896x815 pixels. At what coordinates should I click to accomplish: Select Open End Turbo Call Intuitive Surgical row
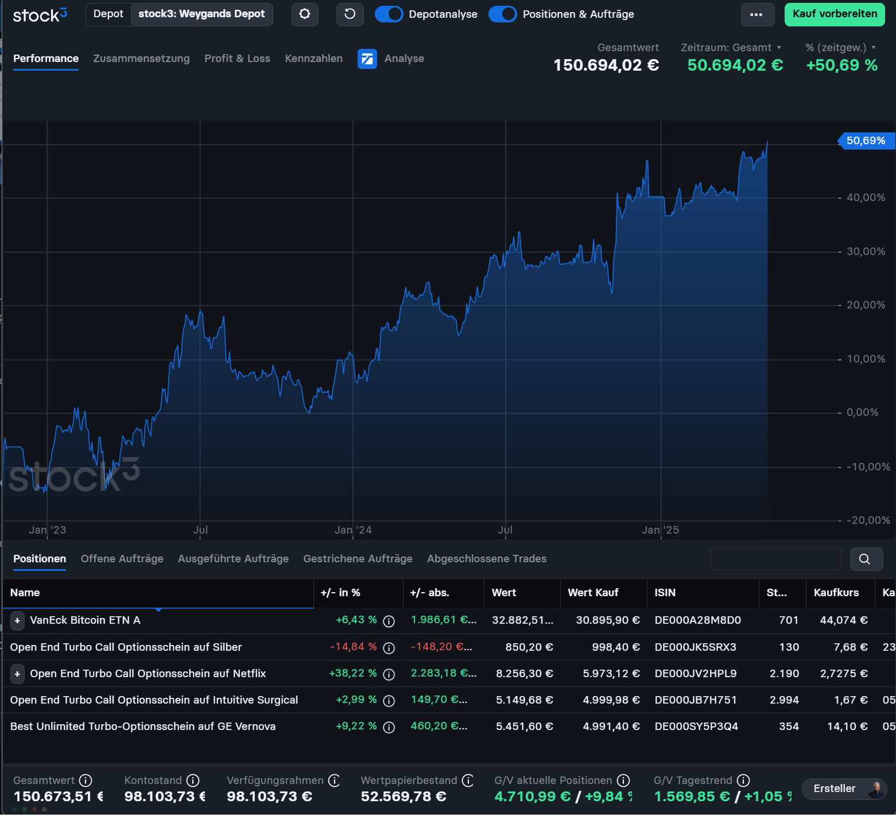(448, 700)
